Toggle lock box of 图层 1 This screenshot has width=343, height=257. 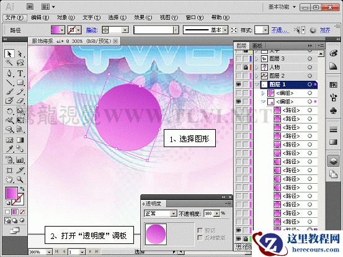tap(246, 84)
